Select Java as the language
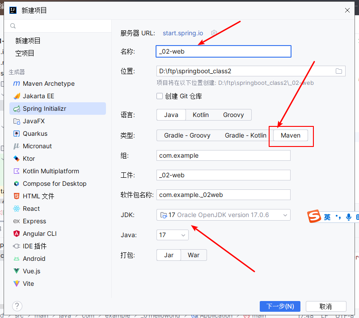 pos(171,115)
